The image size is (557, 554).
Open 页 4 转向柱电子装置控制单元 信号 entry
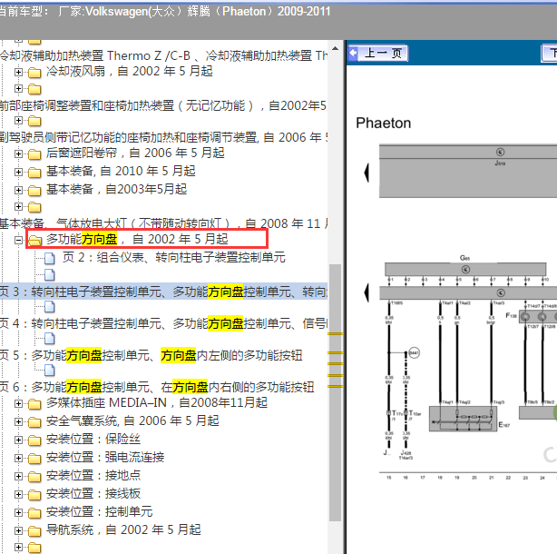[164, 323]
